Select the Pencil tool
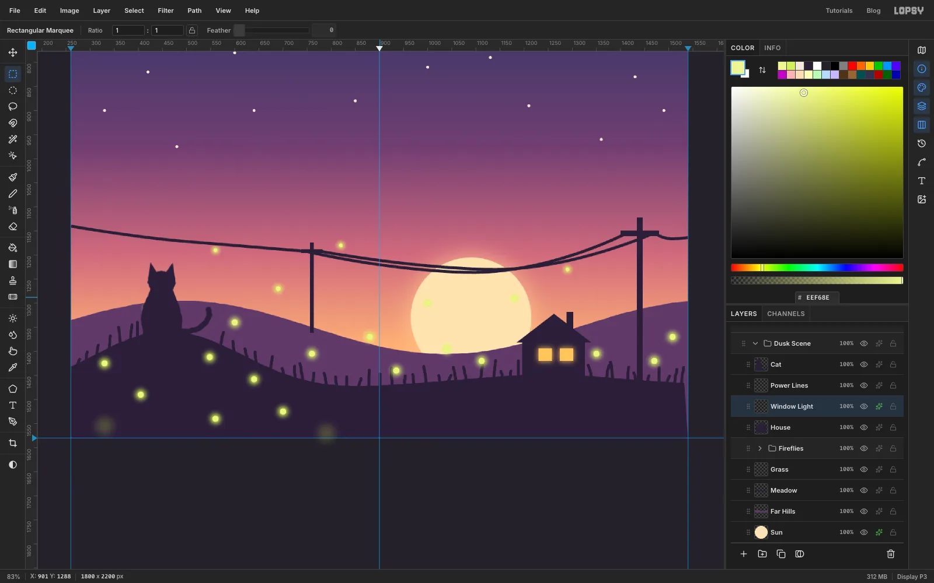The height and width of the screenshot is (583, 934). coord(13,194)
